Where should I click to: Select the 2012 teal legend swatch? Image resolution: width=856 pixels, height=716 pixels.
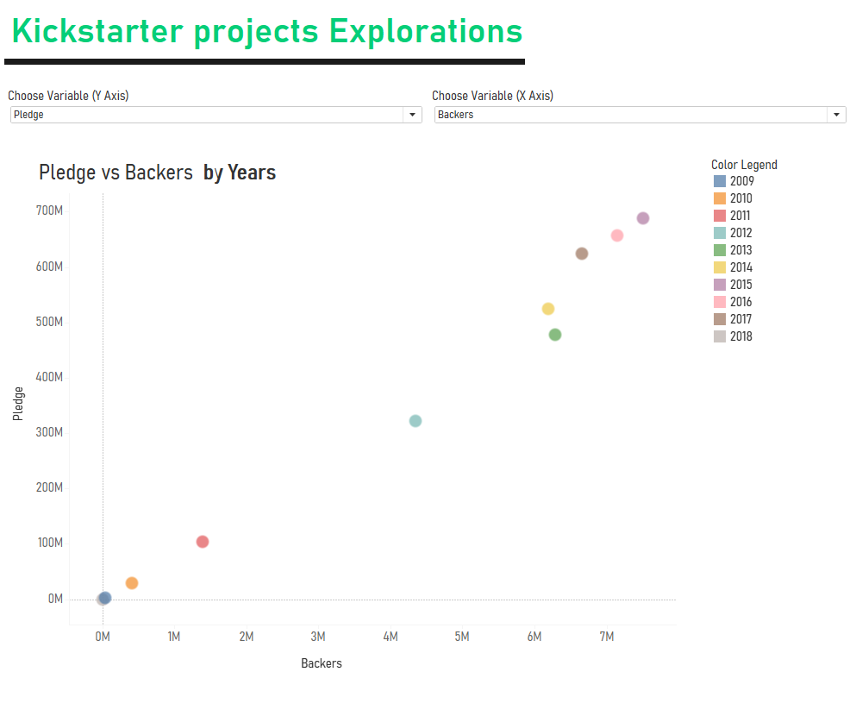tap(720, 233)
